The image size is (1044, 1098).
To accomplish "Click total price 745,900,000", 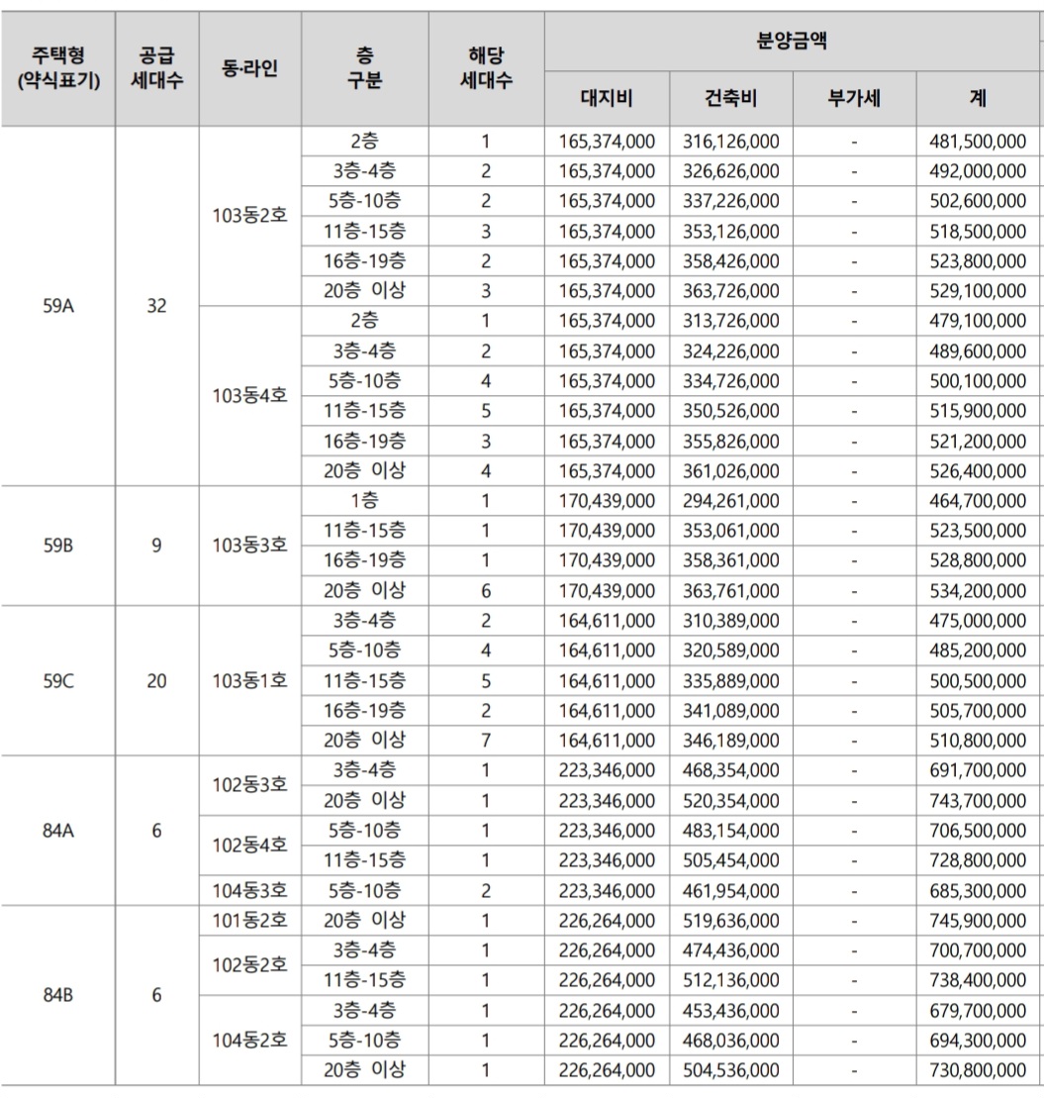I will [979, 920].
